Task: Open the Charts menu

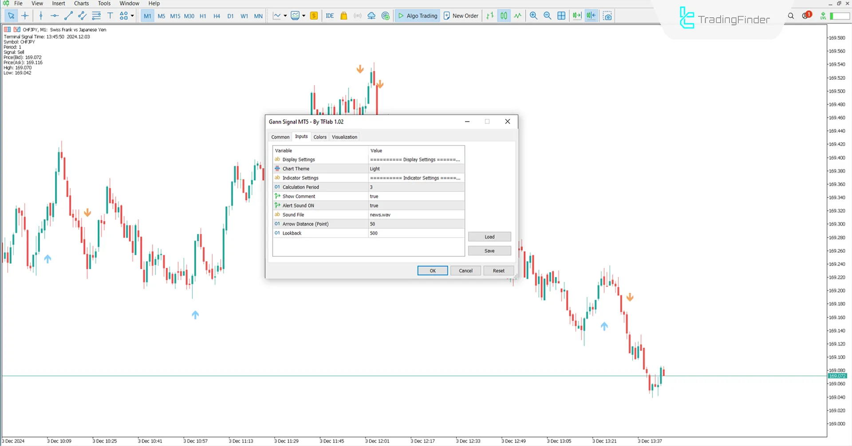Action: coord(81,3)
